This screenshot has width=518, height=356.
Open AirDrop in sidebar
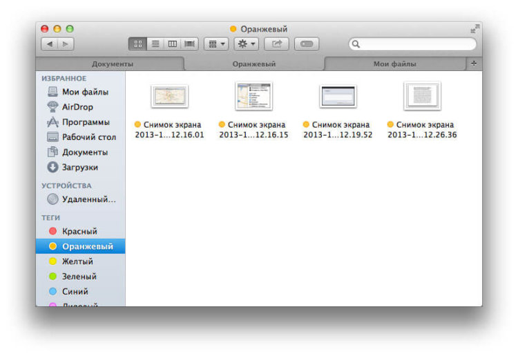pos(81,107)
